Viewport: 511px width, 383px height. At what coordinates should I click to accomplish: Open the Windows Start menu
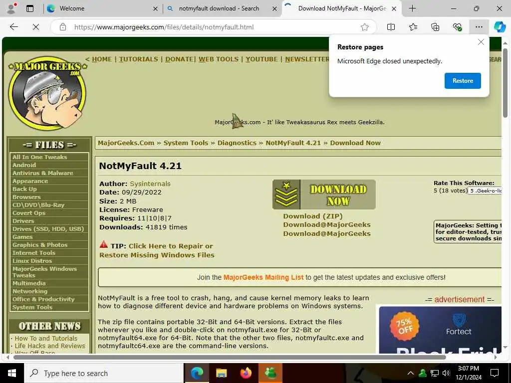click(x=12, y=373)
